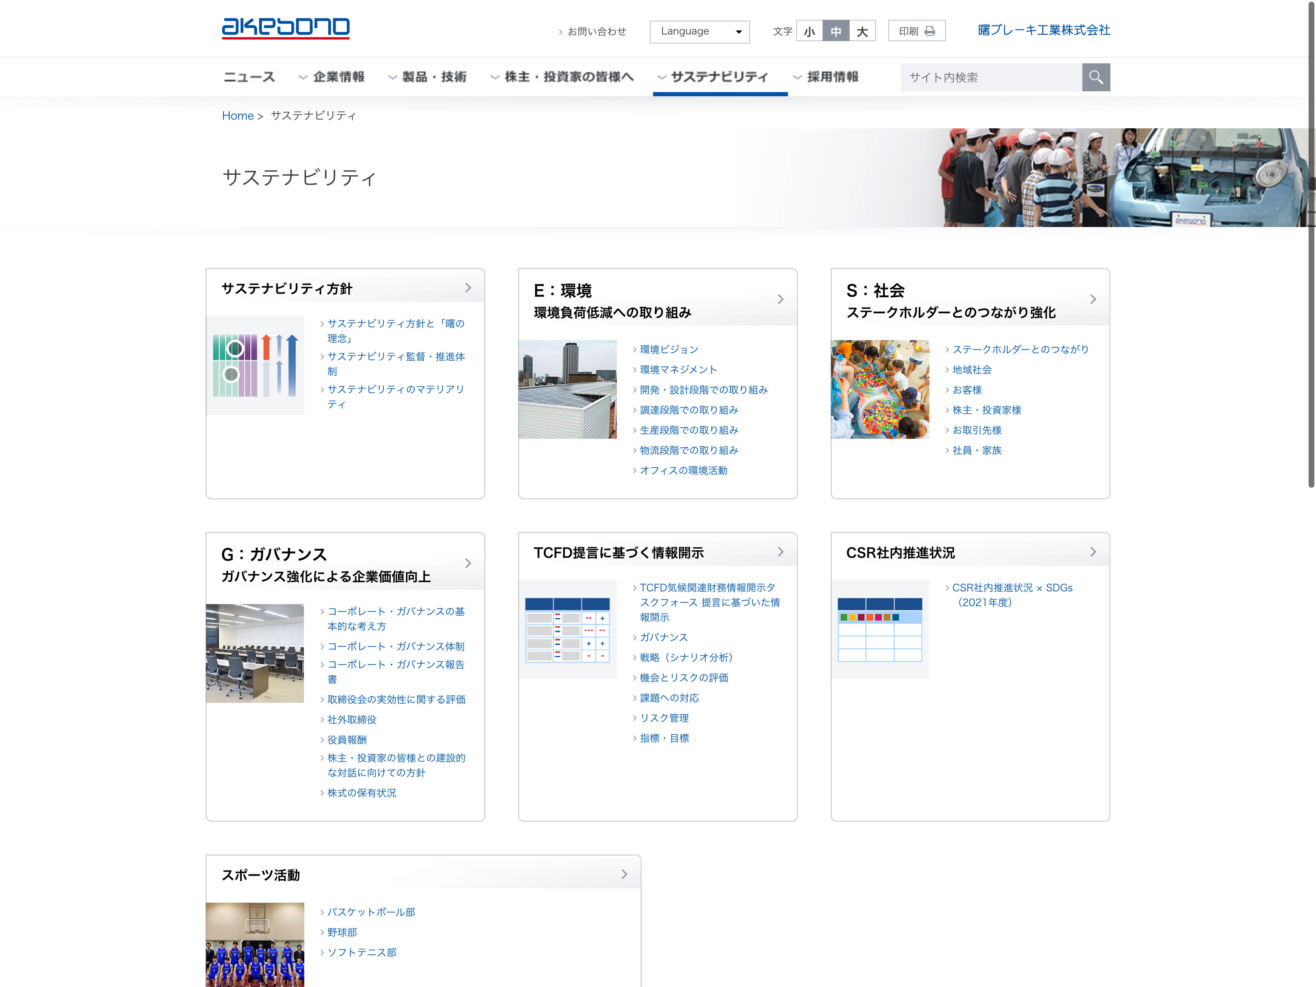The height and width of the screenshot is (987, 1316).
Task: Click arrow icon on スポーツ活動 card header
Action: (624, 874)
